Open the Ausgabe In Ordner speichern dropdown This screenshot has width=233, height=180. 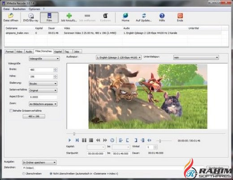[x=39, y=163]
